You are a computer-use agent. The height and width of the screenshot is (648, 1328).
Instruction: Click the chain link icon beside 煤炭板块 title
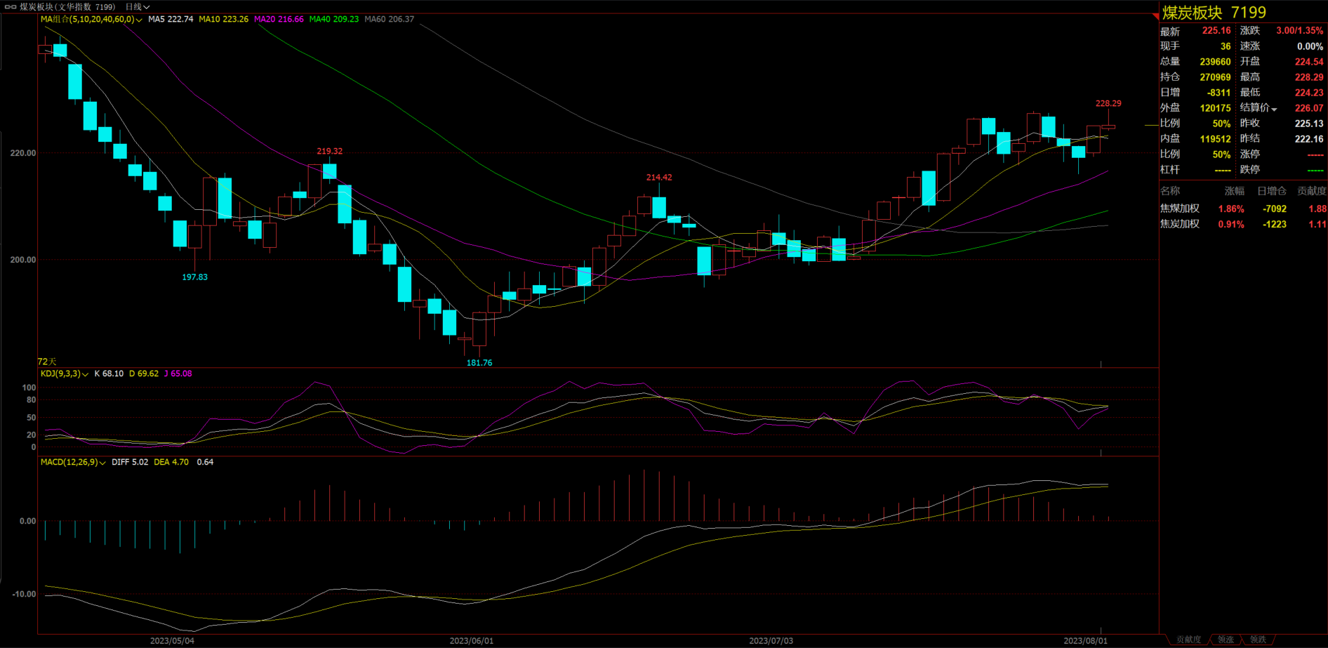click(x=11, y=7)
